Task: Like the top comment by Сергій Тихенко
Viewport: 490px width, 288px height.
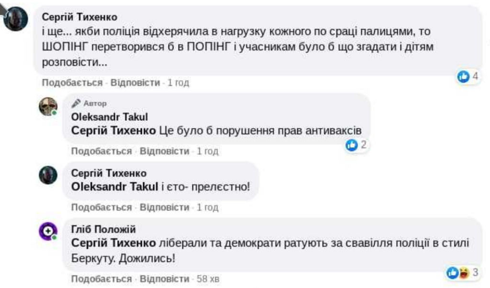Action: point(72,83)
